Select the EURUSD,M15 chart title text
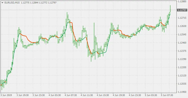188x98 pixels. point(12,3)
